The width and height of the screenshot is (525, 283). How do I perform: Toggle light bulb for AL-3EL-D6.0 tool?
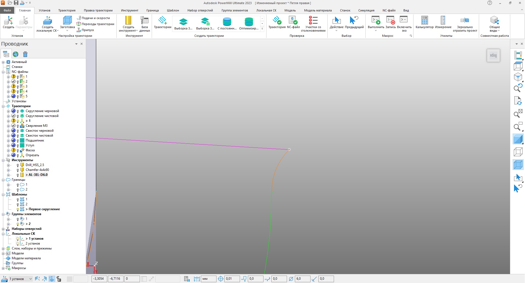[x=18, y=175]
